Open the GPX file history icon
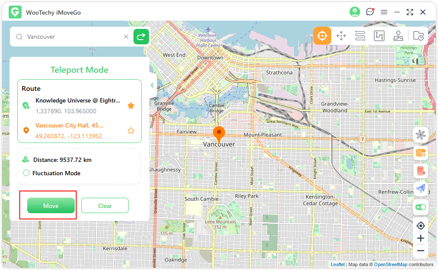This screenshot has height=270, width=438. pos(418,36)
